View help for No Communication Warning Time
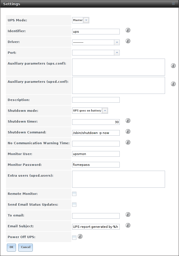The image size is (179, 256). (x=128, y=142)
